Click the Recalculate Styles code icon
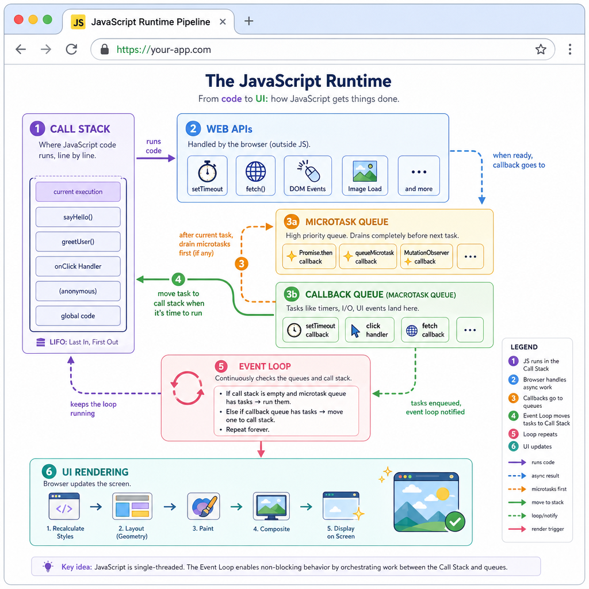The image size is (589, 589). point(64,506)
